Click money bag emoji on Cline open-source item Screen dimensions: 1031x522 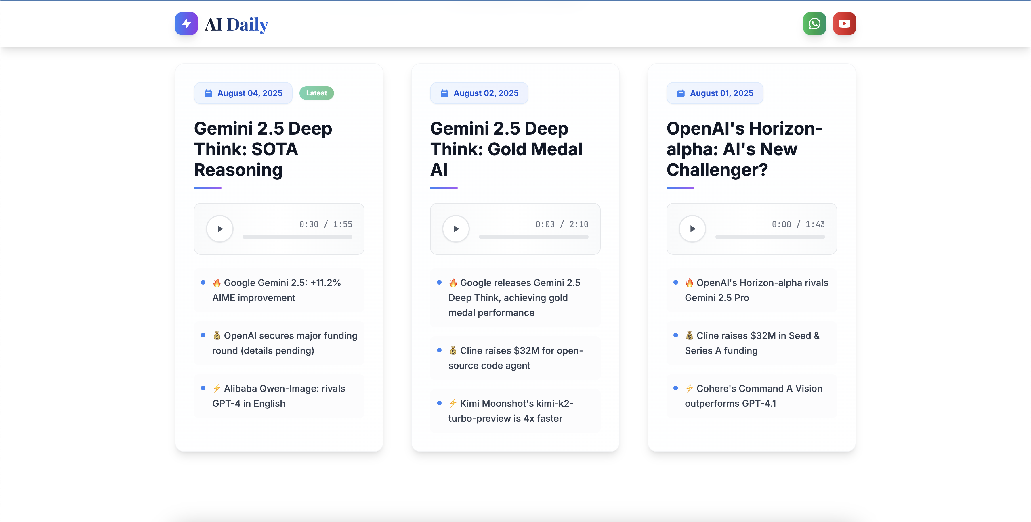453,350
